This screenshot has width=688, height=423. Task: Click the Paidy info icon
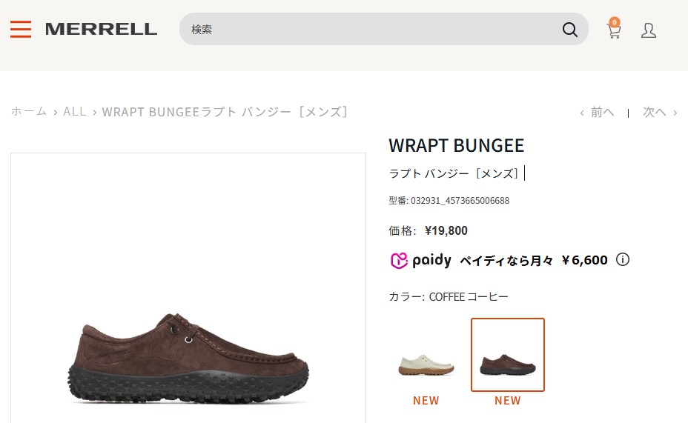pos(623,259)
